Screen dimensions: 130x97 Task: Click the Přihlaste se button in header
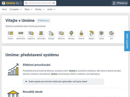[x=120, y=3]
